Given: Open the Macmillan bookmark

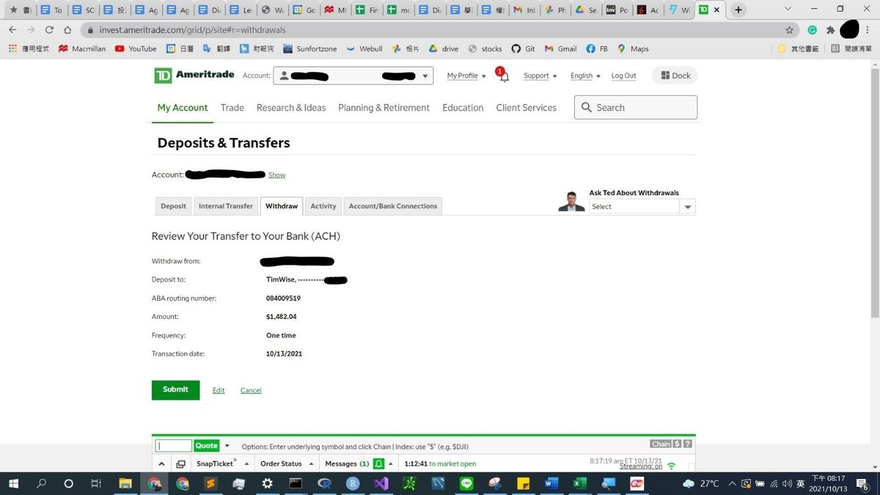Looking at the screenshot, I should point(82,48).
